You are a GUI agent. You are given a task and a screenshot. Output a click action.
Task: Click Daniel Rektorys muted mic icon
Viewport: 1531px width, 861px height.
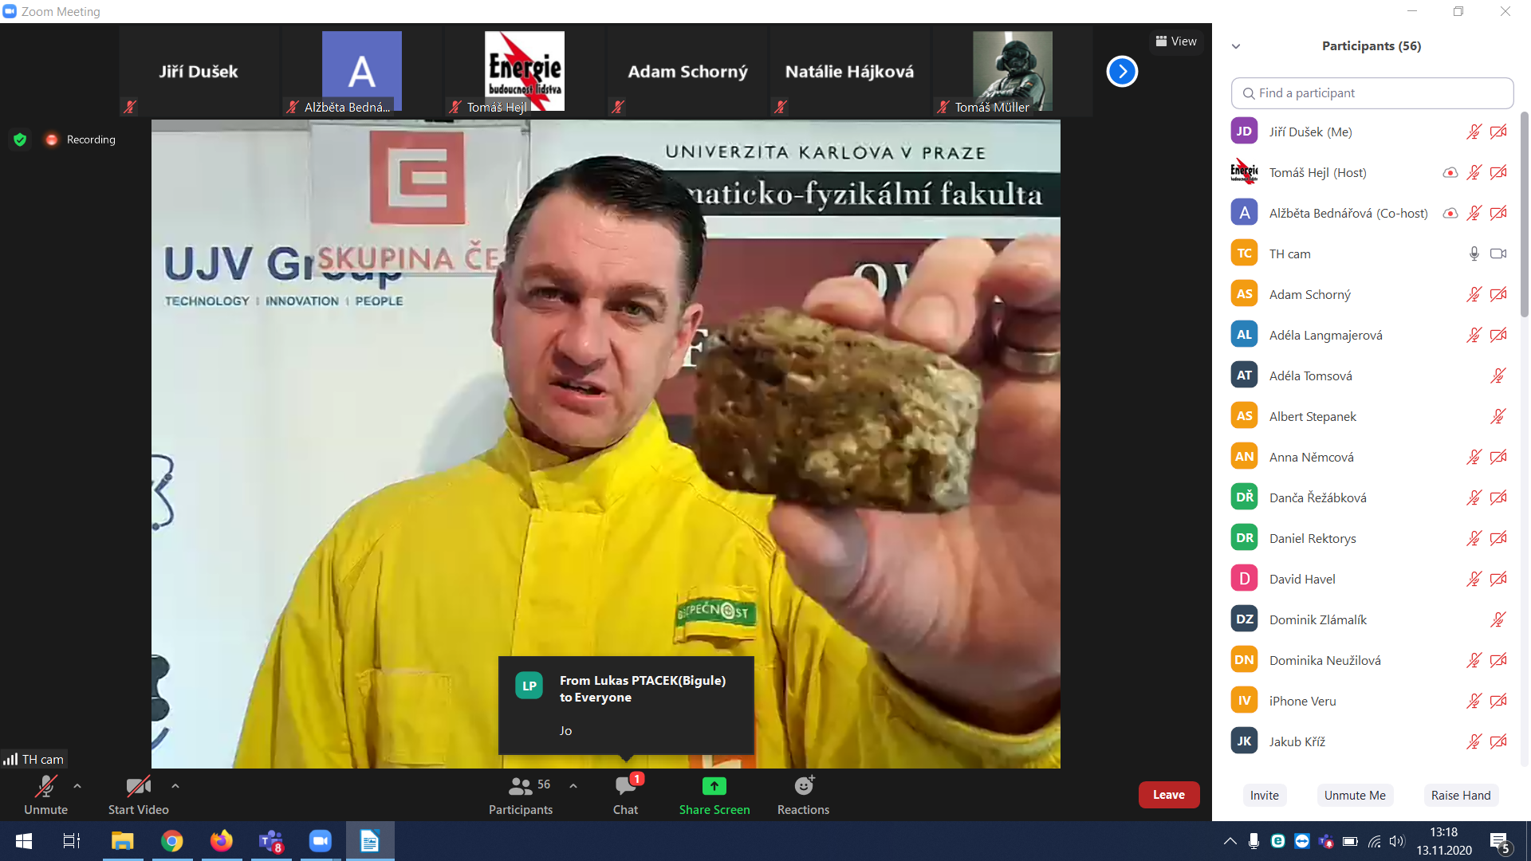point(1474,539)
